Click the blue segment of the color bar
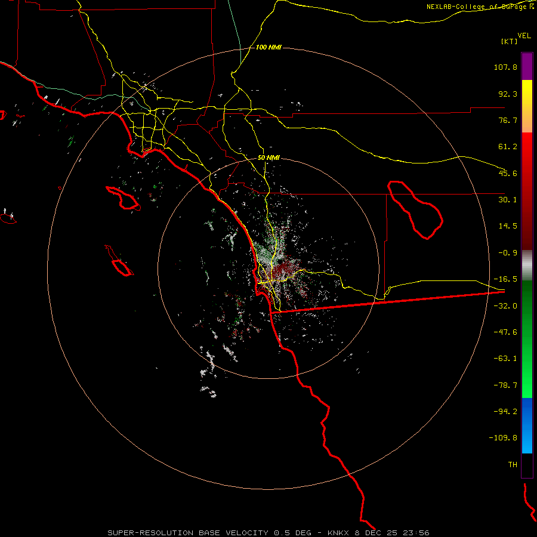 pos(527,425)
